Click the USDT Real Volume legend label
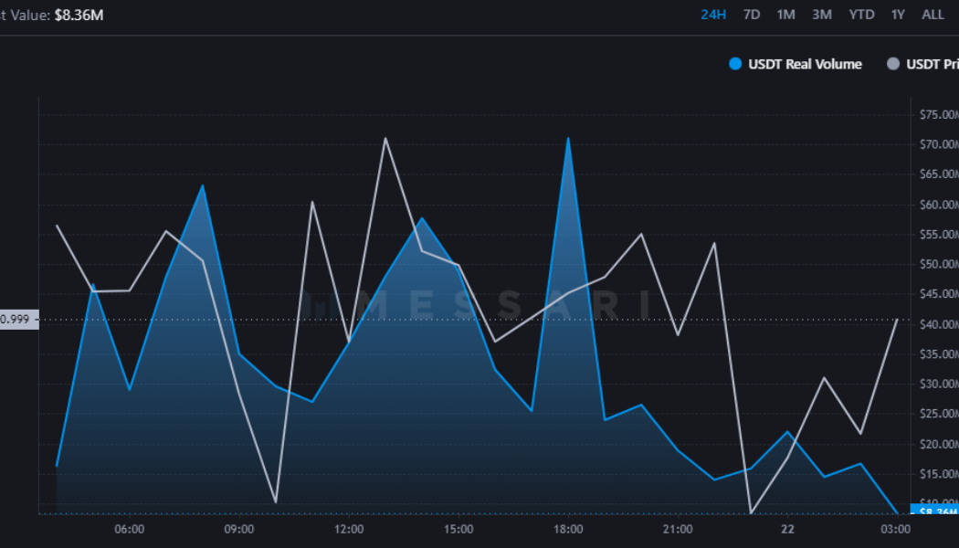Image resolution: width=959 pixels, height=548 pixels. 805,64
